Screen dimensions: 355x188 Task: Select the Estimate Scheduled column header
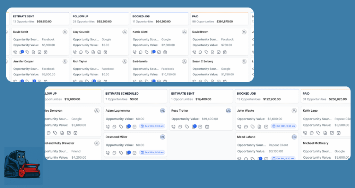(122, 94)
